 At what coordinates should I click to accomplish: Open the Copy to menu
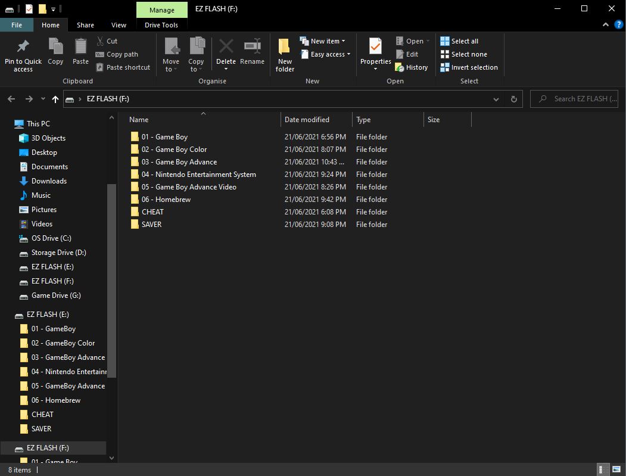tap(196, 54)
